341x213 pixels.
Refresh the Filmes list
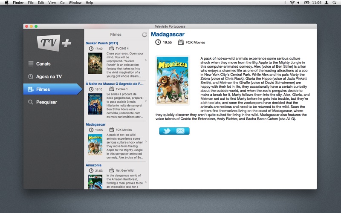tap(144, 35)
